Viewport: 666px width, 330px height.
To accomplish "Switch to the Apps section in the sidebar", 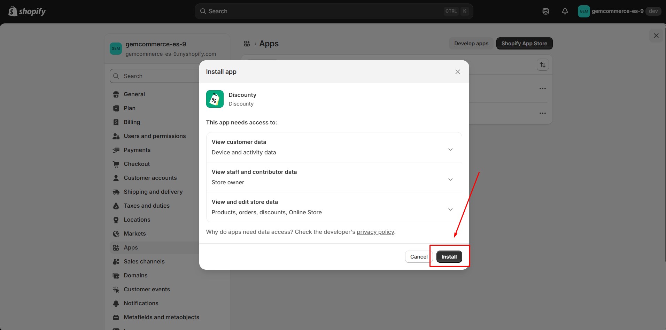I will (x=131, y=247).
